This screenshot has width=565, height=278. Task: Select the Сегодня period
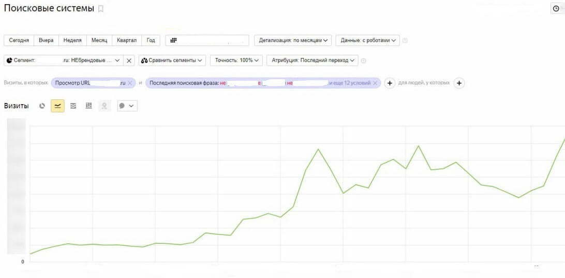pyautogui.click(x=19, y=40)
